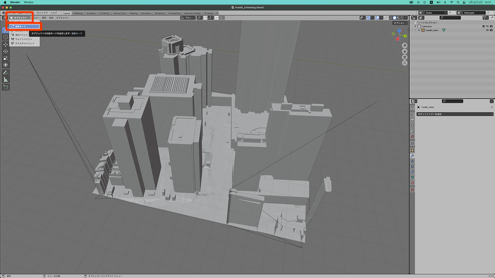The image size is (495, 278).
Task: Open the macOS Window menu
Action: pyautogui.click(x=29, y=2)
